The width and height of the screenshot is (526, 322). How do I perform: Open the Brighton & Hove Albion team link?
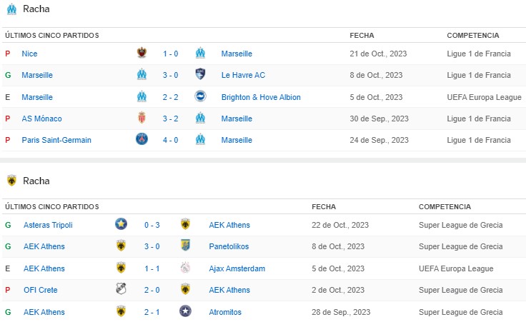point(261,97)
